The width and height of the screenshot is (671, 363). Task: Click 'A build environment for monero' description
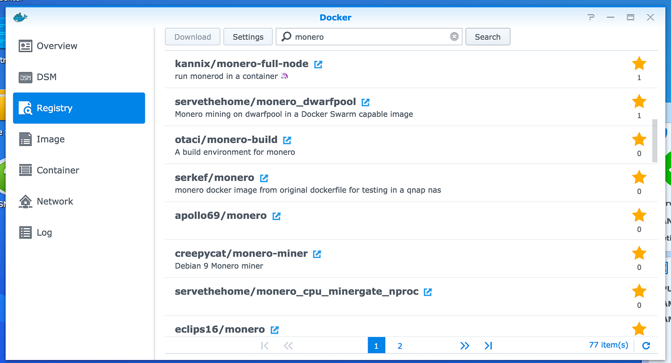point(235,152)
